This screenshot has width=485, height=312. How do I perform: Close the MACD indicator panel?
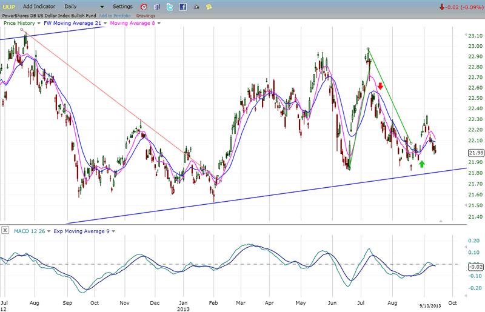tap(5, 231)
